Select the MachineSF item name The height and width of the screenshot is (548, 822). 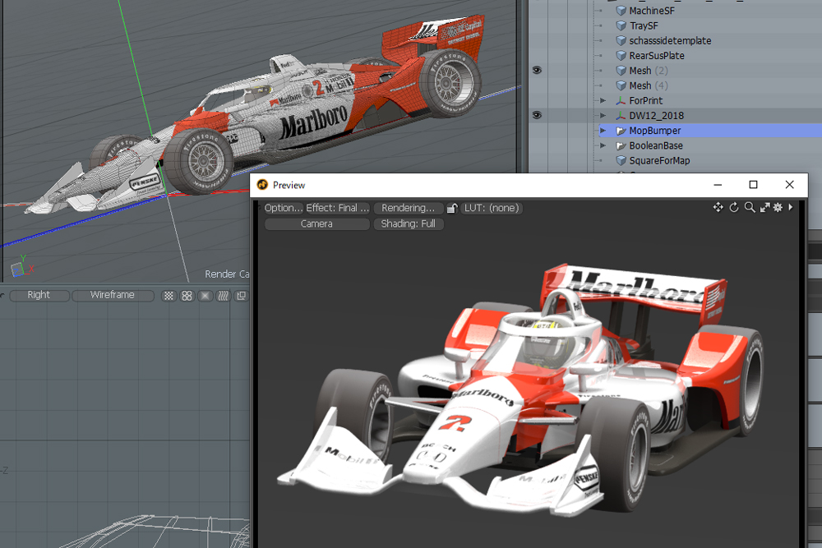[x=652, y=11]
